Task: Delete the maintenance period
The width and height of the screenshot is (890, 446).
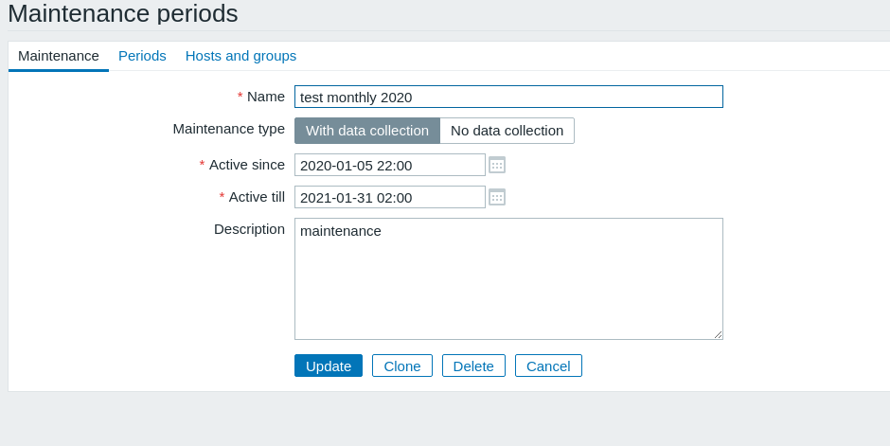Action: [473, 366]
